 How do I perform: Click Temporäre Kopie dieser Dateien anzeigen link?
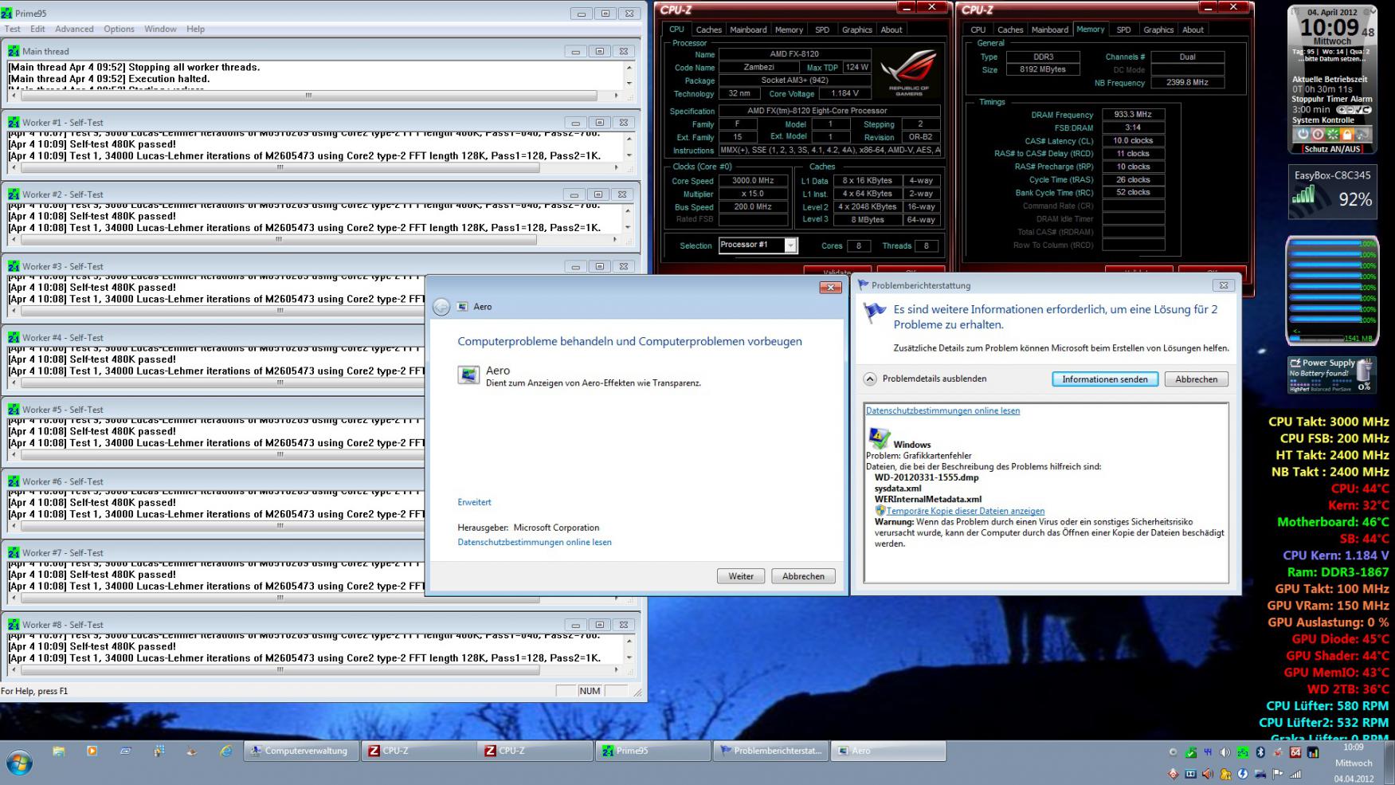(x=966, y=511)
